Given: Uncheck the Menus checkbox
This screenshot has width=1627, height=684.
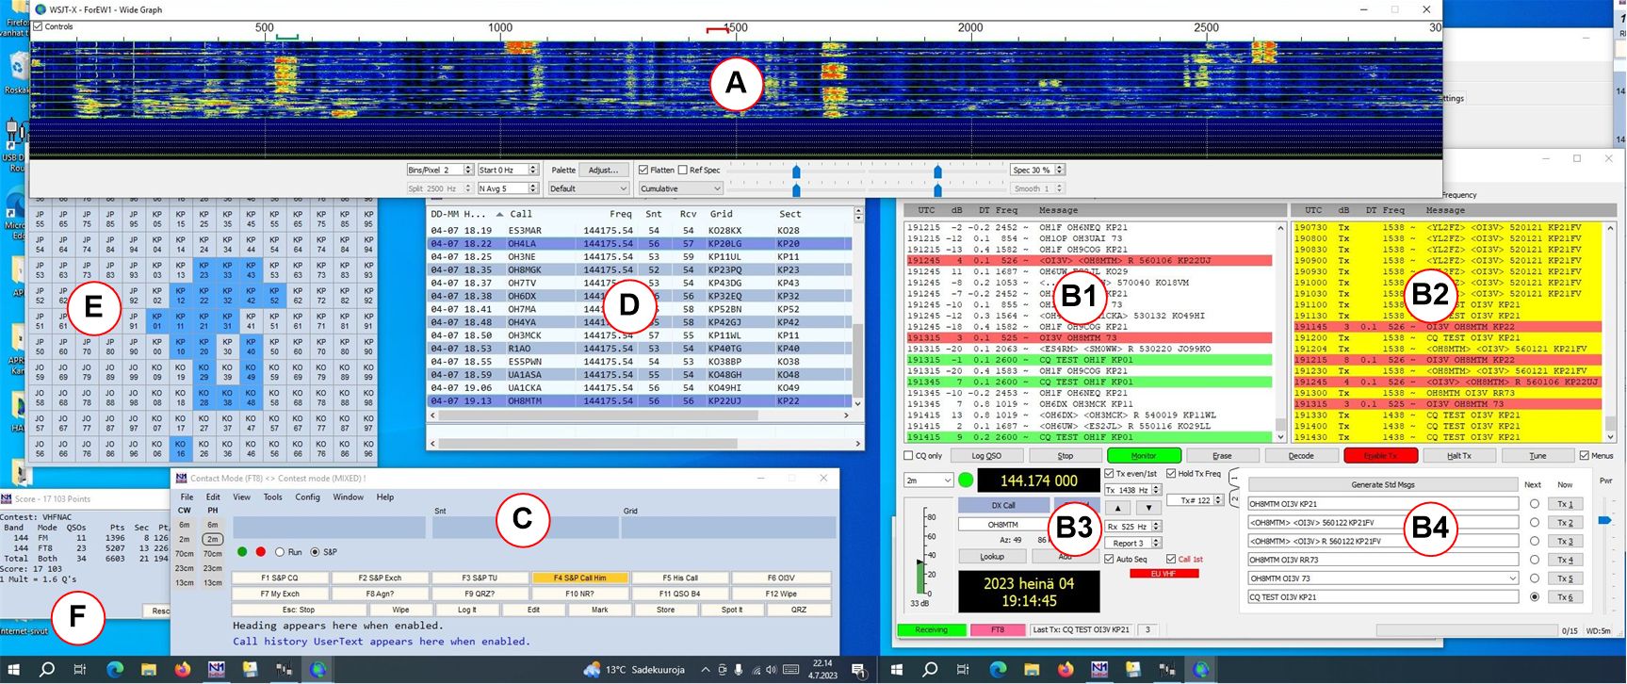Looking at the screenshot, I should [x=1585, y=456].
